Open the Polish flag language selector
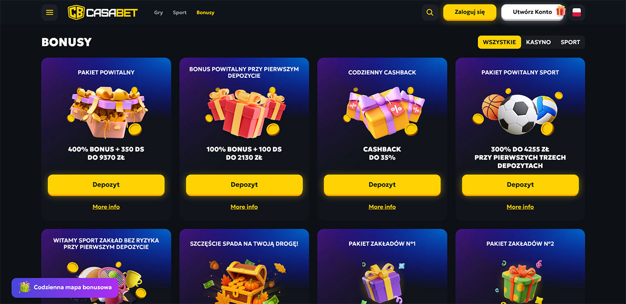This screenshot has width=626, height=304. (577, 13)
